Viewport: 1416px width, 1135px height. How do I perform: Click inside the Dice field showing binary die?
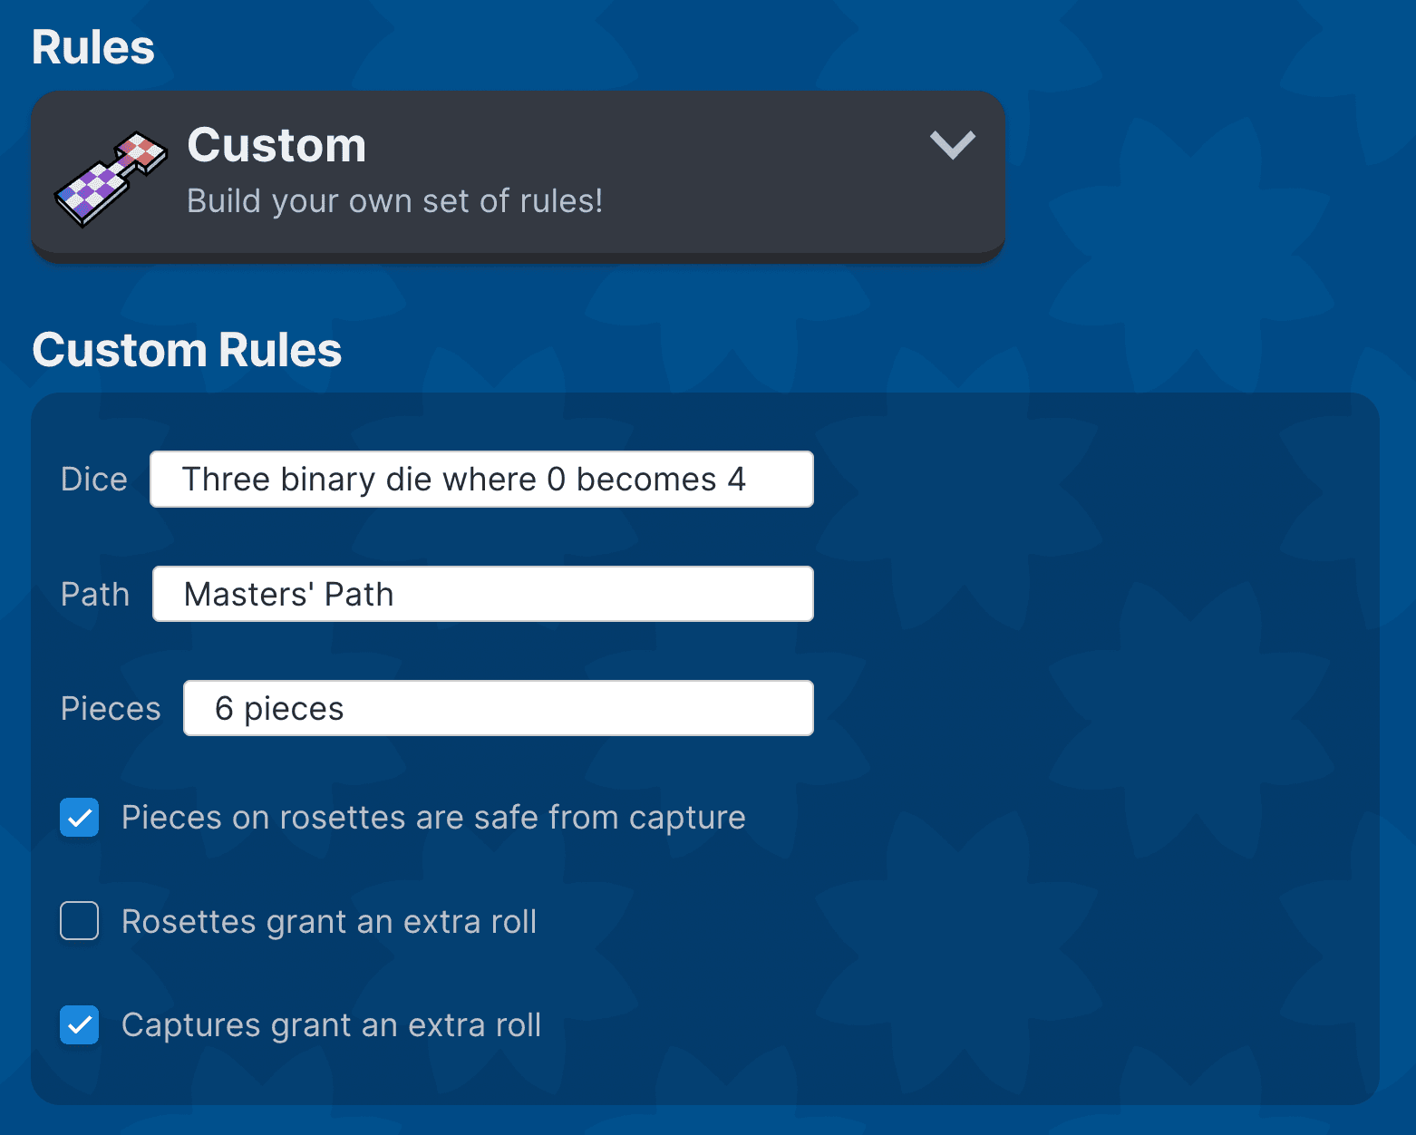tap(480, 479)
